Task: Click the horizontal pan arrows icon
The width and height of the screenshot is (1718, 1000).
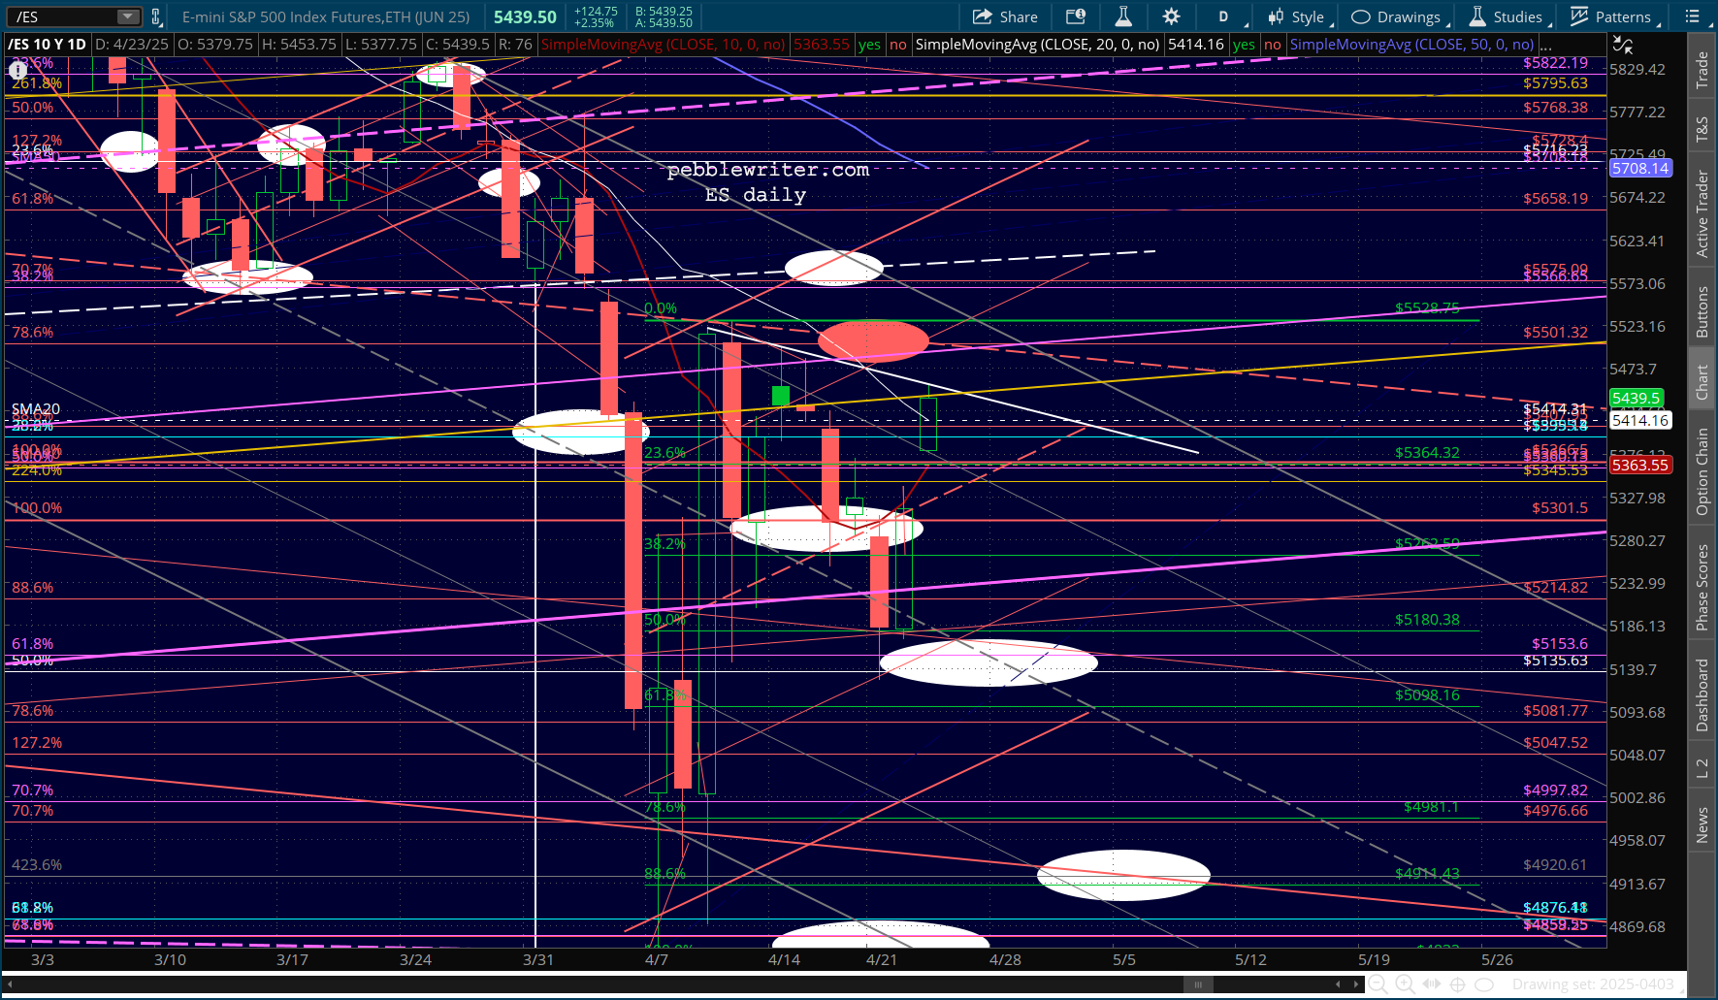Action: [x=1431, y=984]
